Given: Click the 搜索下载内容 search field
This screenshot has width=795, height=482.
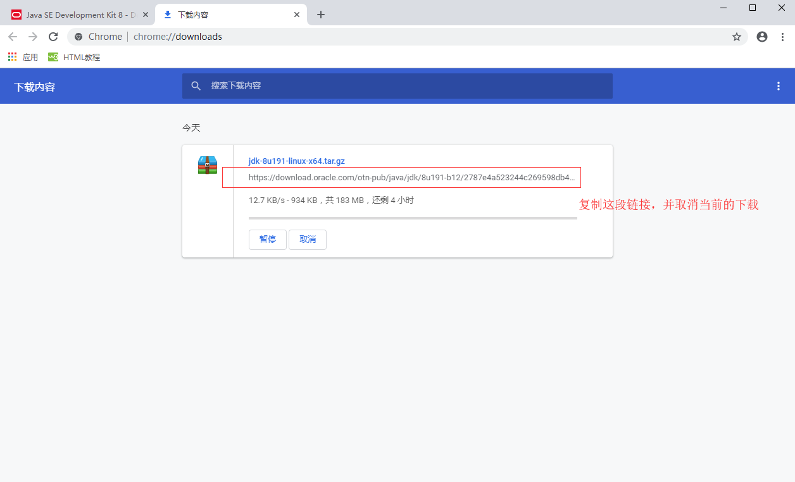Looking at the screenshot, I should (398, 85).
